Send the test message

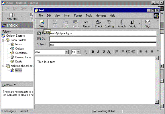click(42, 24)
